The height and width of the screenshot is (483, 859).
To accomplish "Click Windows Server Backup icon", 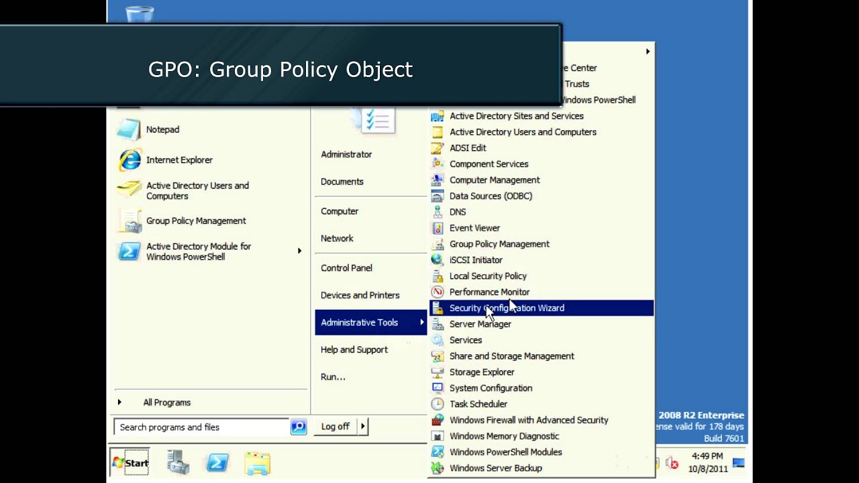I will pos(438,468).
